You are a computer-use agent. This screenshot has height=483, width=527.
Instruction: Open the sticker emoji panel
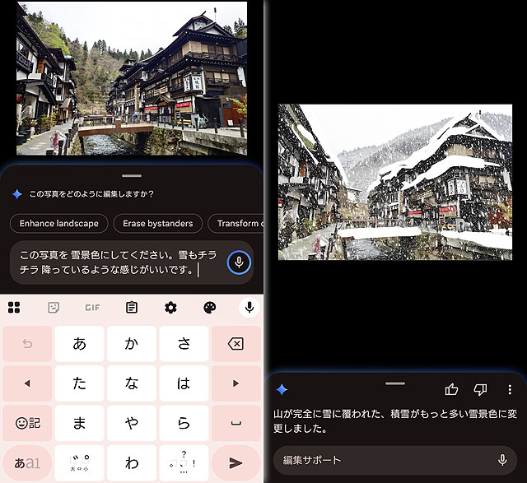click(54, 308)
